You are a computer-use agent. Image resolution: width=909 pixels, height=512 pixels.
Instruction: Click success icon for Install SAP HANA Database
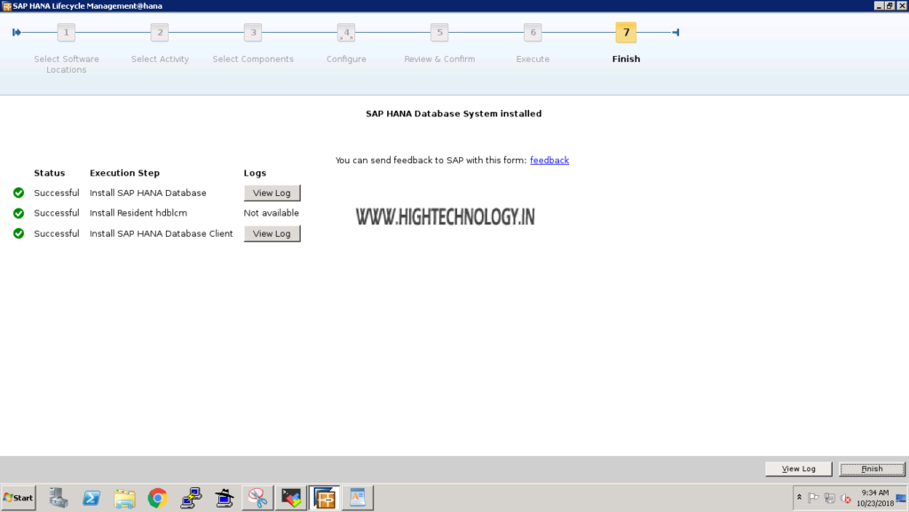(19, 193)
